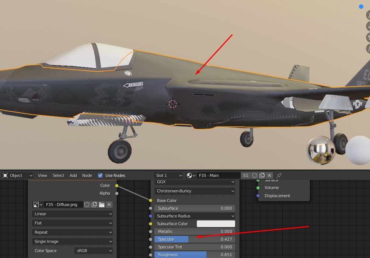Click the Displacement socket on Material Output

coord(258,196)
